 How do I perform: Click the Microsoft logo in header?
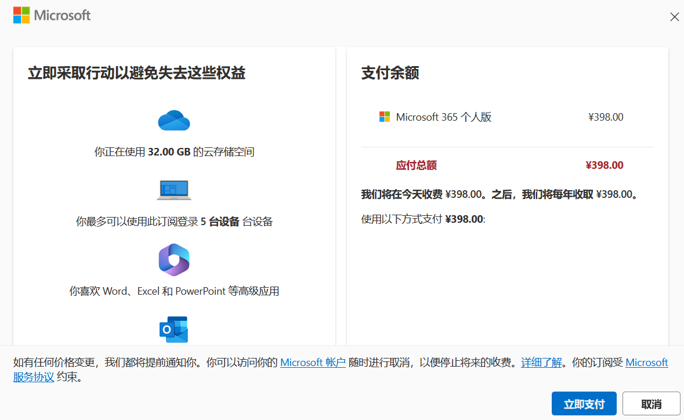52,15
